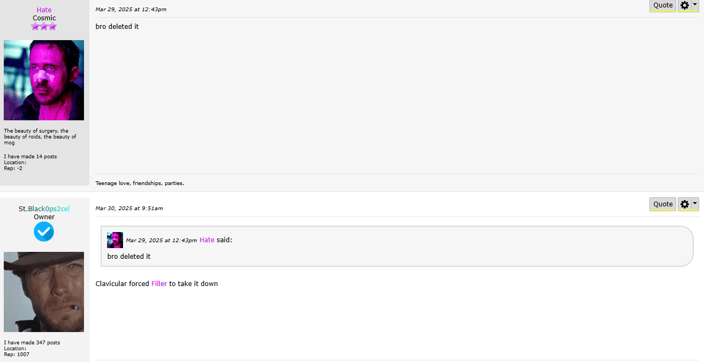The width and height of the screenshot is (704, 362).
Task: Click Hate name link in quoted post
Action: pyautogui.click(x=207, y=240)
